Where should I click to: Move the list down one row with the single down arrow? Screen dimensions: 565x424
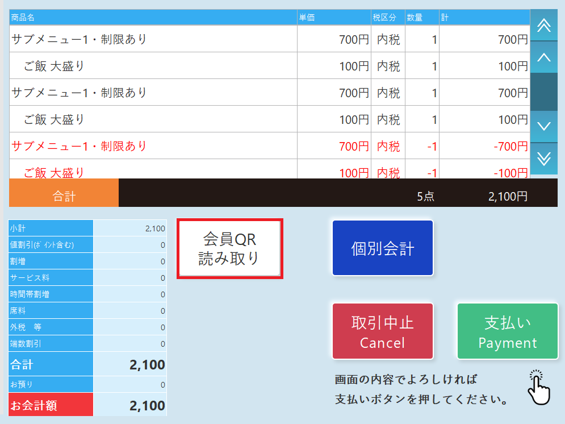[544, 126]
